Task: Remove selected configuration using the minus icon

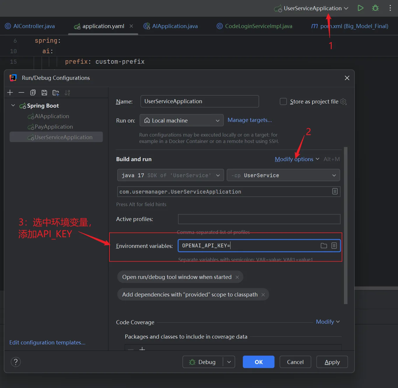Action: [x=21, y=92]
